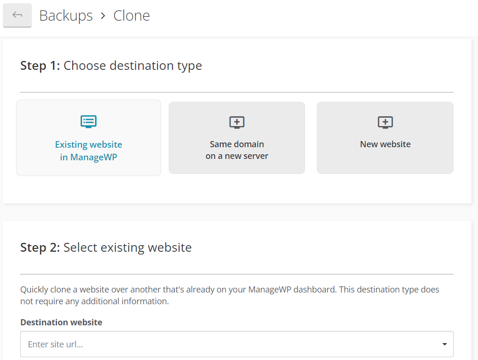Focus the Enter site url field
The image size is (478, 360).
(230, 345)
